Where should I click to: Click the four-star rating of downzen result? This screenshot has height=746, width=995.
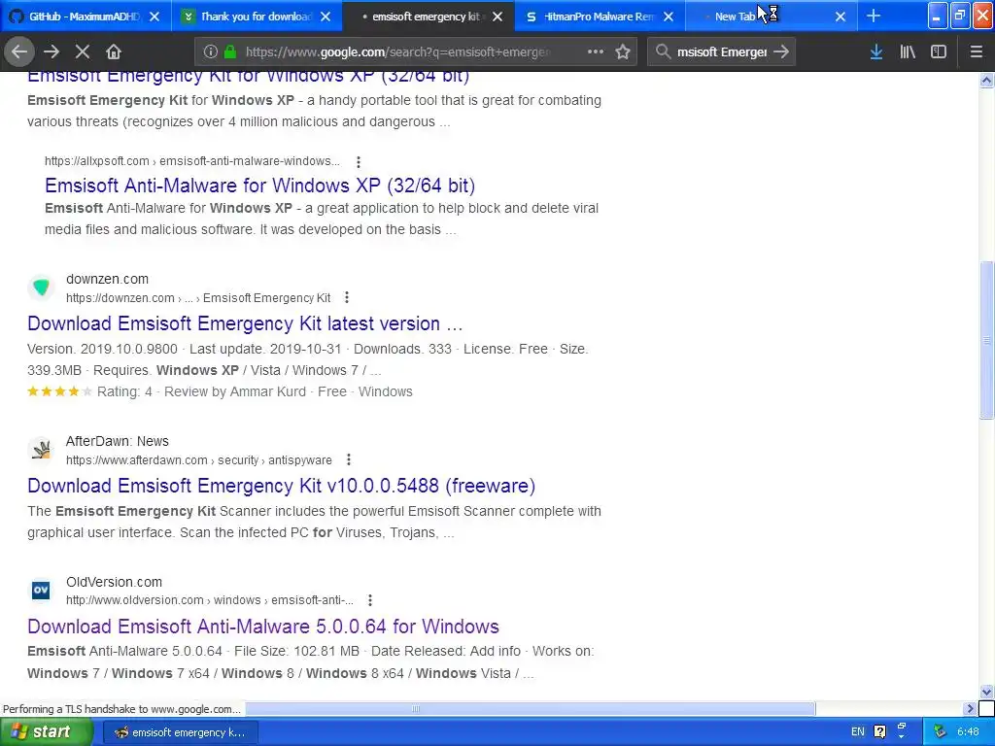pos(59,391)
